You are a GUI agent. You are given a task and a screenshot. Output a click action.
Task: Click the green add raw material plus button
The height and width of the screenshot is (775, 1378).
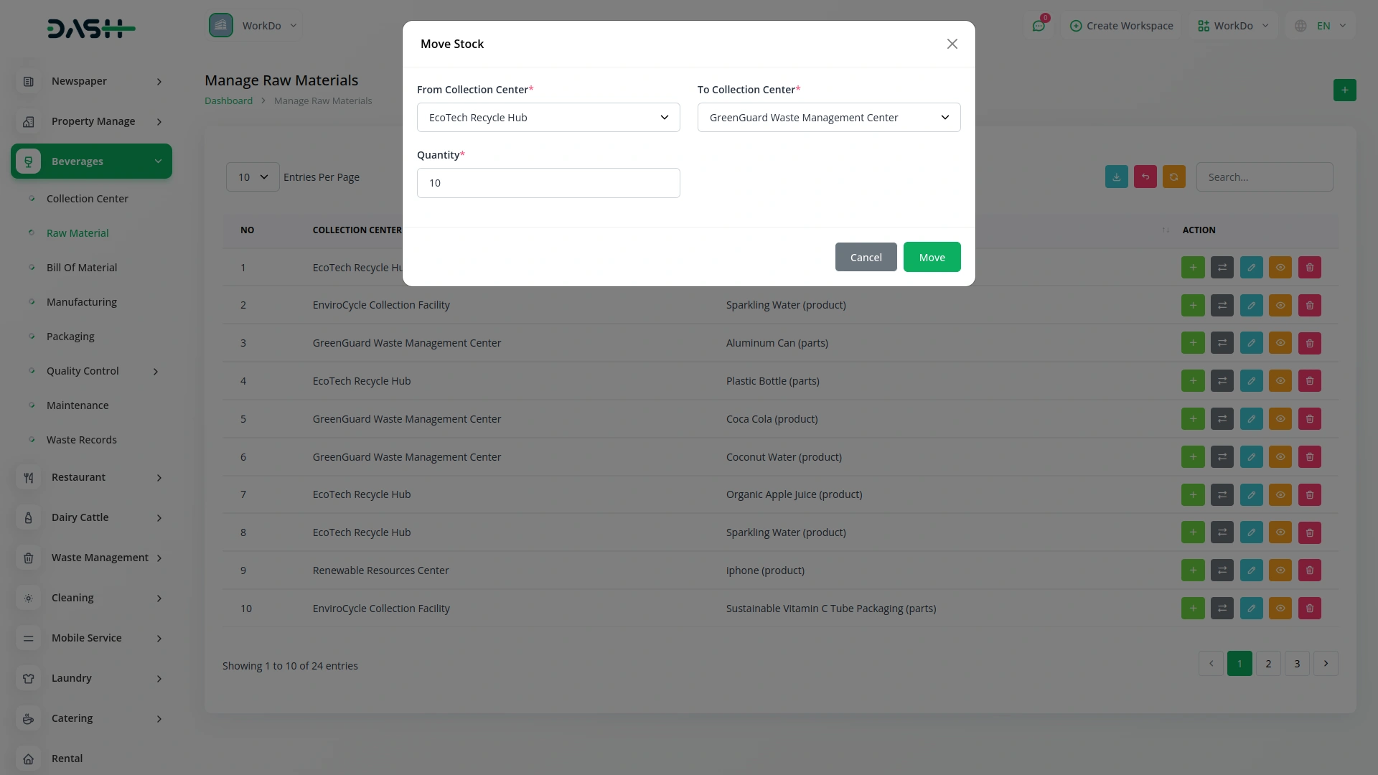click(1344, 90)
